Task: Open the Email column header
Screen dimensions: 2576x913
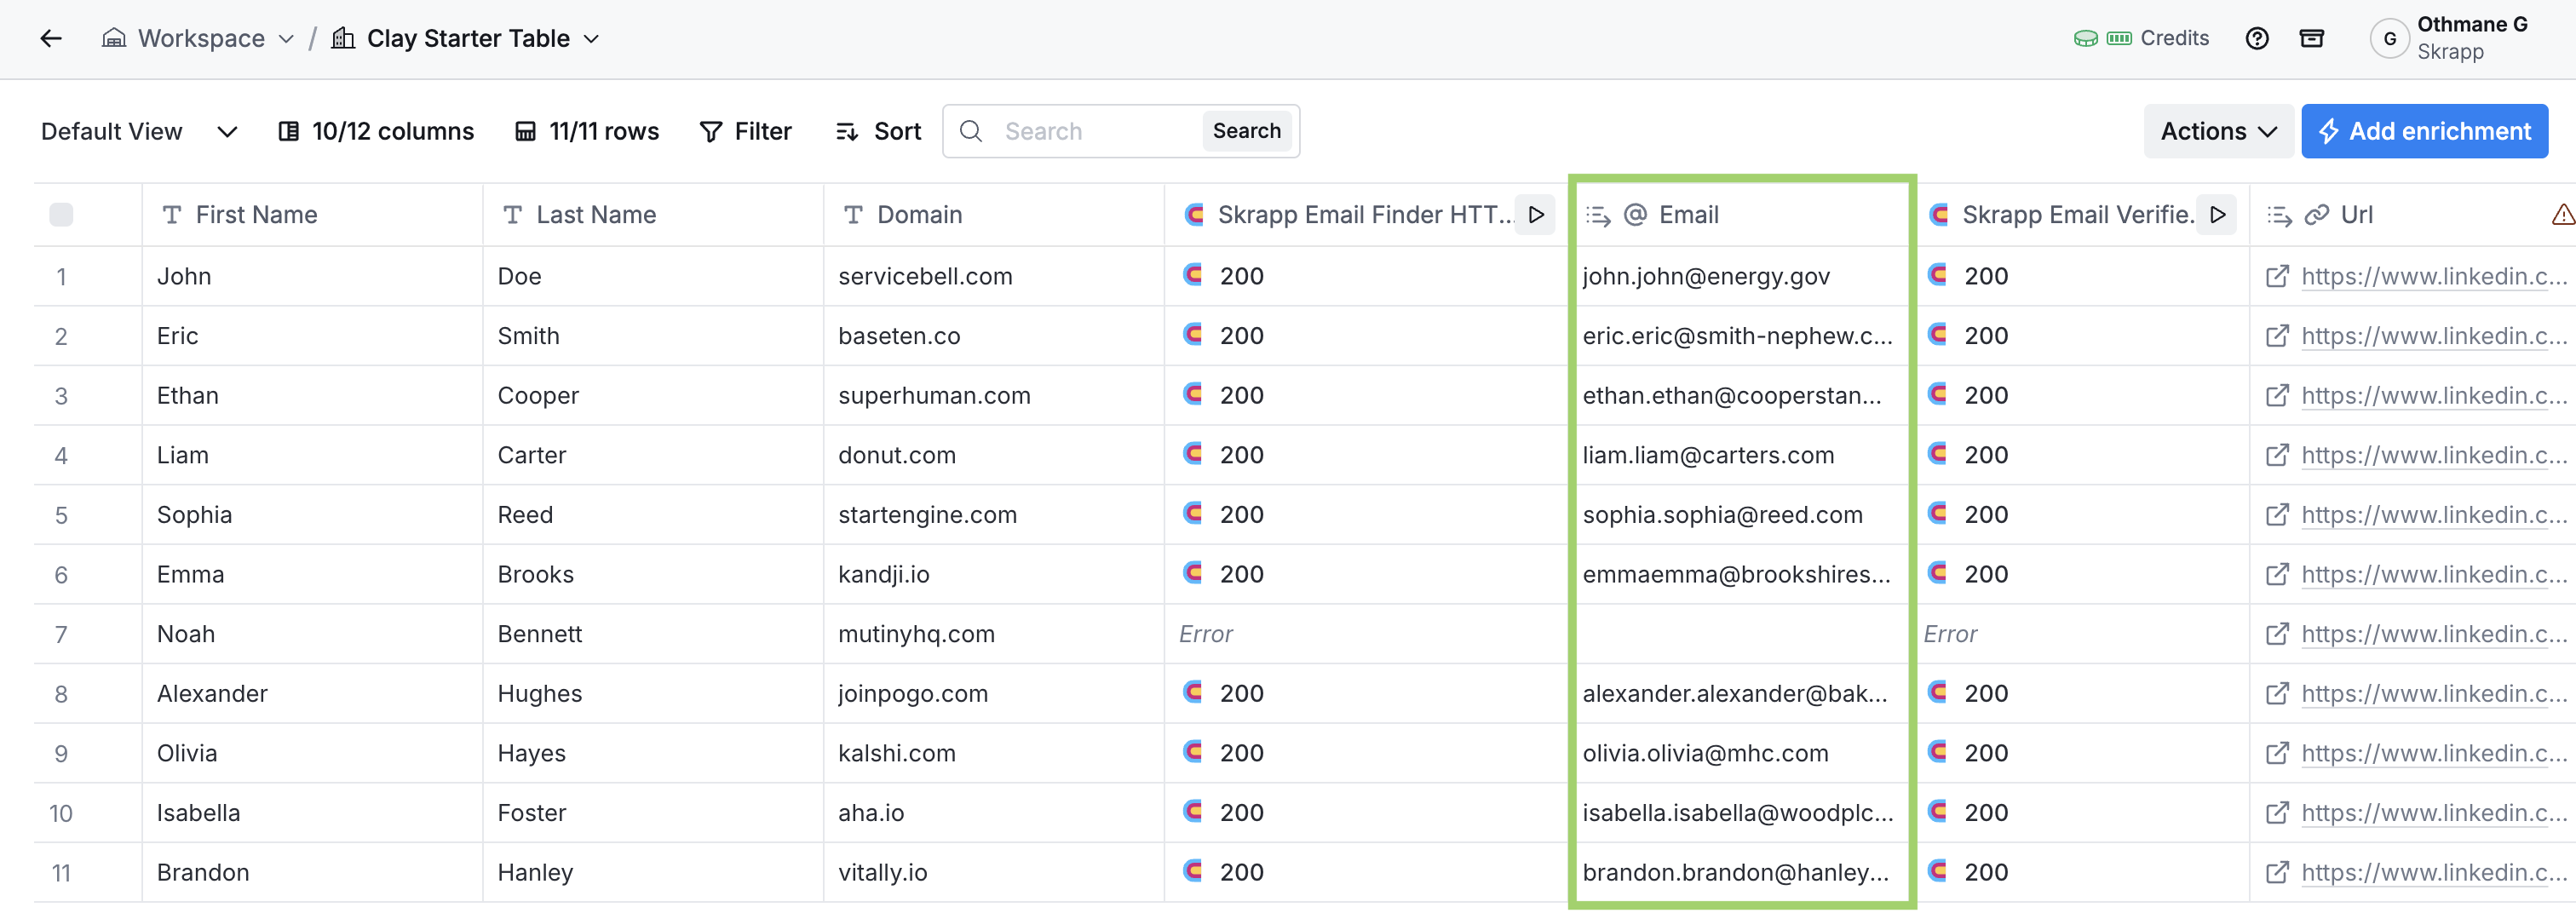Action: 1742,215
